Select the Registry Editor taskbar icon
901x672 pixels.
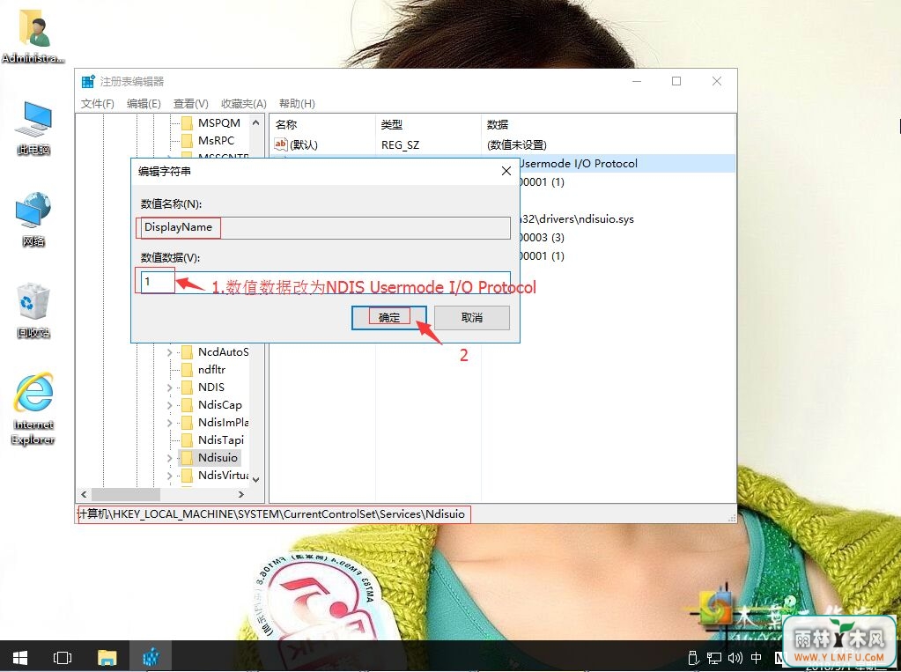click(x=151, y=657)
